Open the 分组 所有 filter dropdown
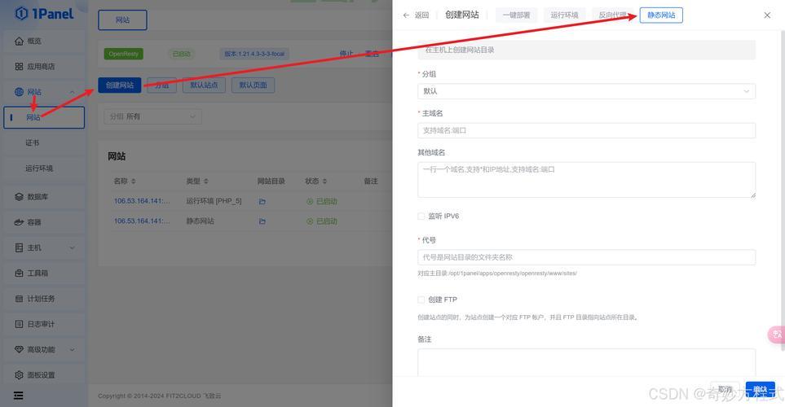 pyautogui.click(x=152, y=116)
